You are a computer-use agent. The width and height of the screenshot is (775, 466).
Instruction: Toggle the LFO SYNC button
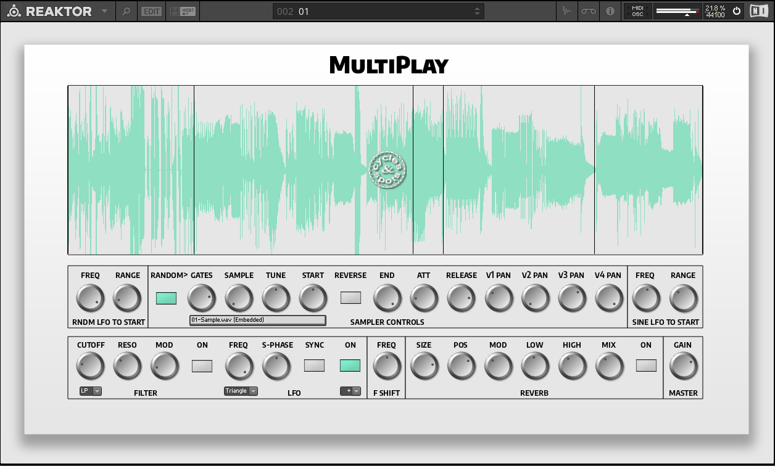click(x=314, y=366)
